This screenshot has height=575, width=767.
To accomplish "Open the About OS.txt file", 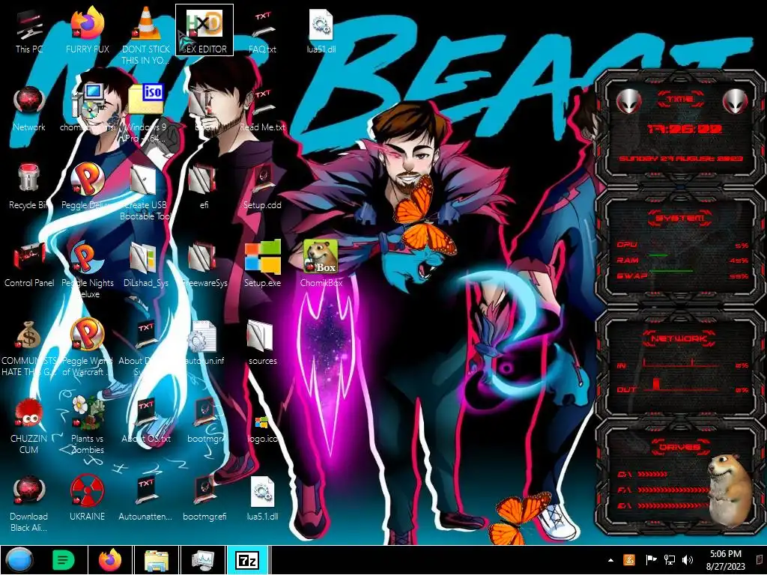I will point(145,421).
